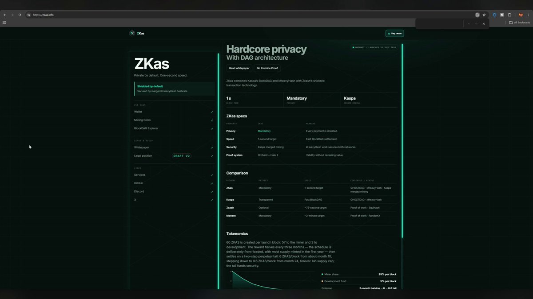533x299 pixels.
Task: Click the Tokenomics section heading
Action: (237, 233)
